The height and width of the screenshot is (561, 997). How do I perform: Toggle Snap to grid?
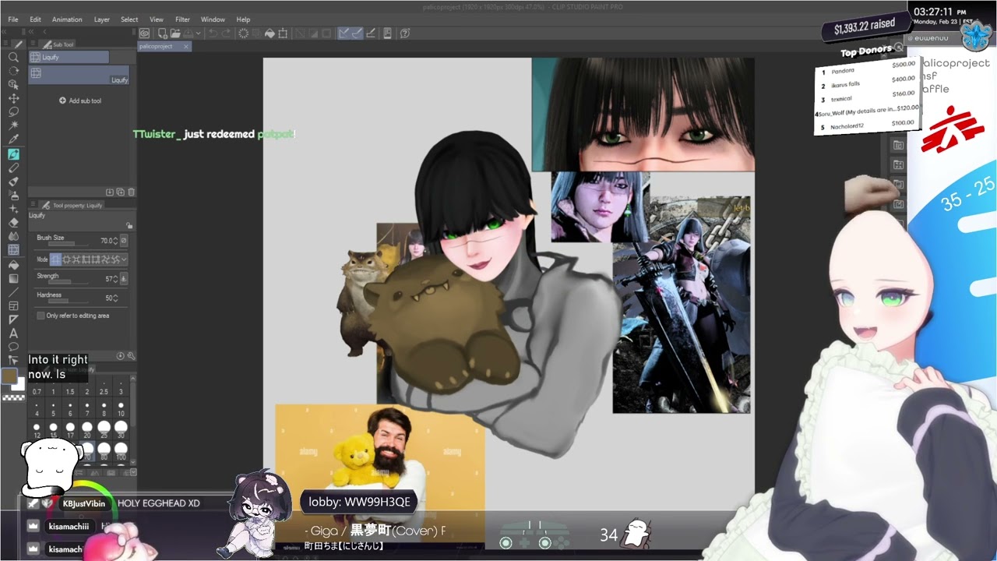372,34
